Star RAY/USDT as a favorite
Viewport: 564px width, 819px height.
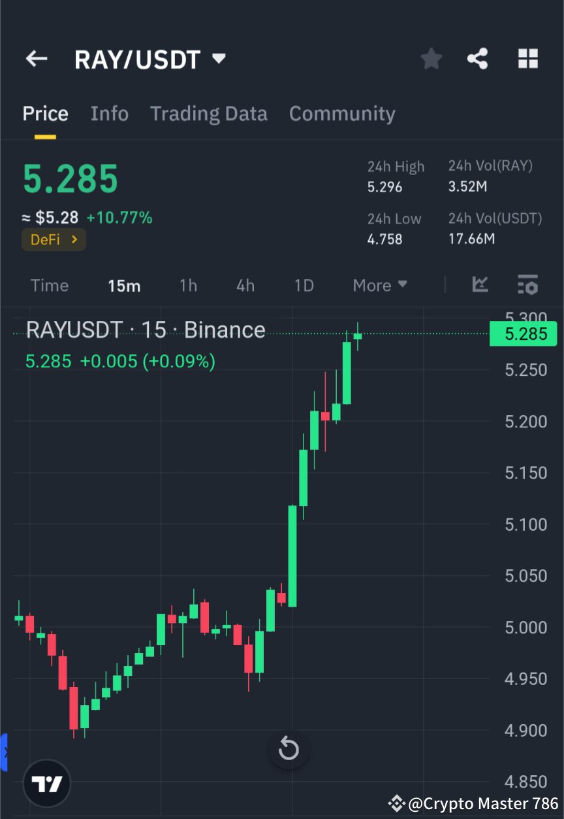coord(431,58)
